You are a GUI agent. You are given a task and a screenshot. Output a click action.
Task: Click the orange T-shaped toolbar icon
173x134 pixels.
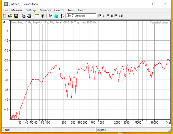click(x=37, y=16)
